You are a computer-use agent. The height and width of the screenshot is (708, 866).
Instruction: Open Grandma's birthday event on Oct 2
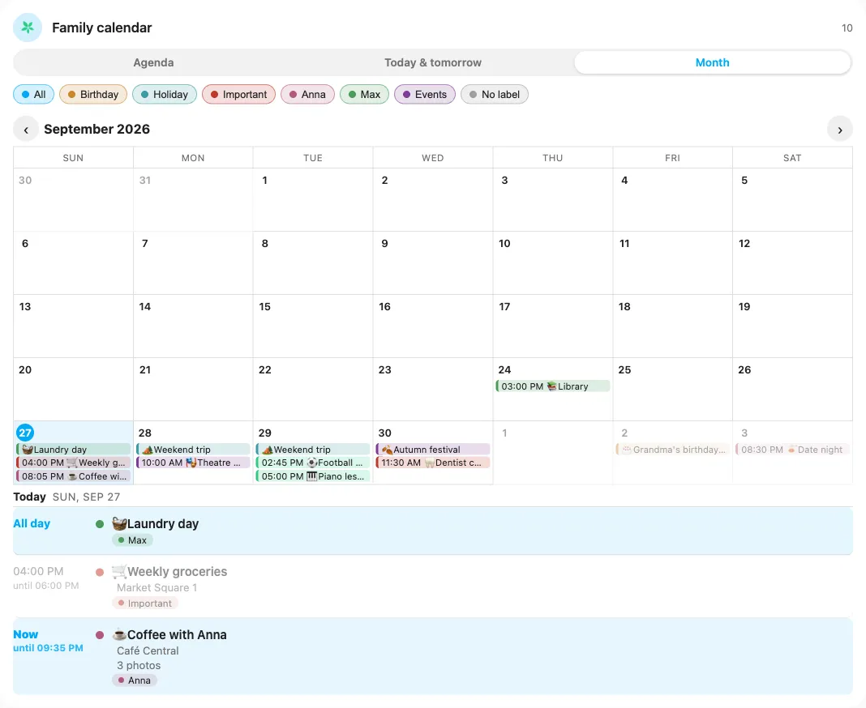(x=673, y=450)
